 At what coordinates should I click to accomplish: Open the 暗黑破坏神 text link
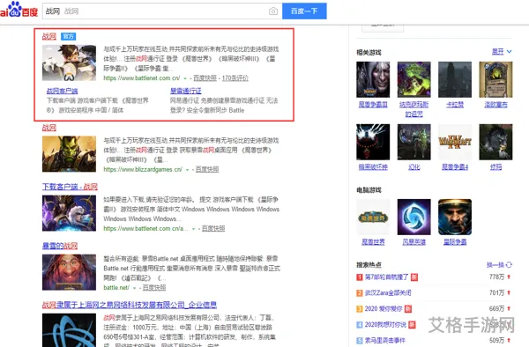point(373,167)
